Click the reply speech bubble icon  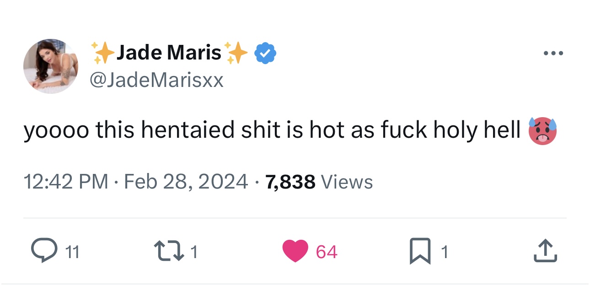tap(43, 251)
